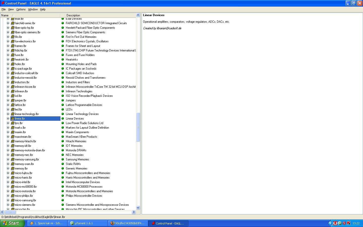Click the marks.lbr library icon
The height and width of the screenshot is (227, 363).
[13, 128]
